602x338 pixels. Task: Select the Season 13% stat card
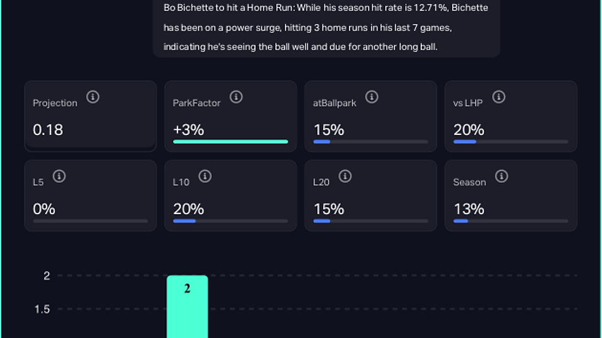510,195
